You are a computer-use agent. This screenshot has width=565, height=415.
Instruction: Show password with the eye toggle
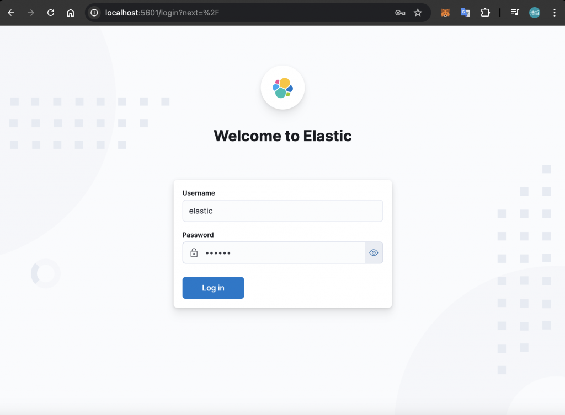pos(374,252)
